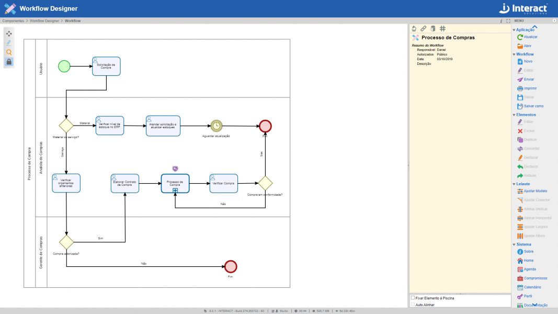Select Processo de Compra subprocess box

pyautogui.click(x=175, y=183)
